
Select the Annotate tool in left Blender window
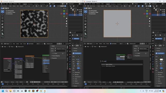(2, 30)
